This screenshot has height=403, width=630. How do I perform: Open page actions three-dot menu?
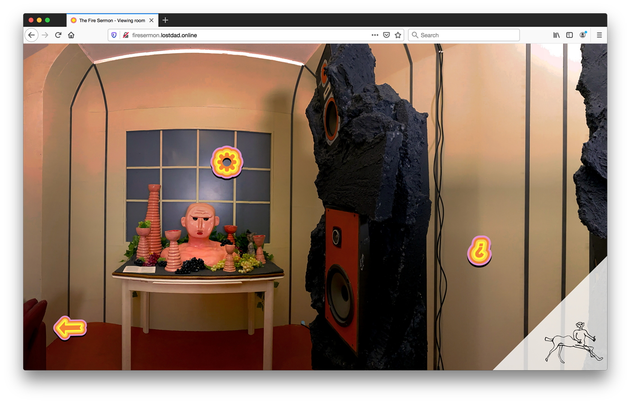[x=374, y=35]
